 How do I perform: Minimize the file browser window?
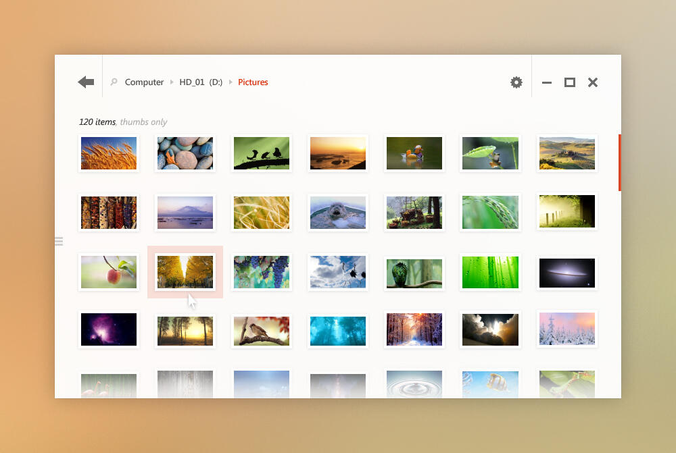click(x=547, y=82)
